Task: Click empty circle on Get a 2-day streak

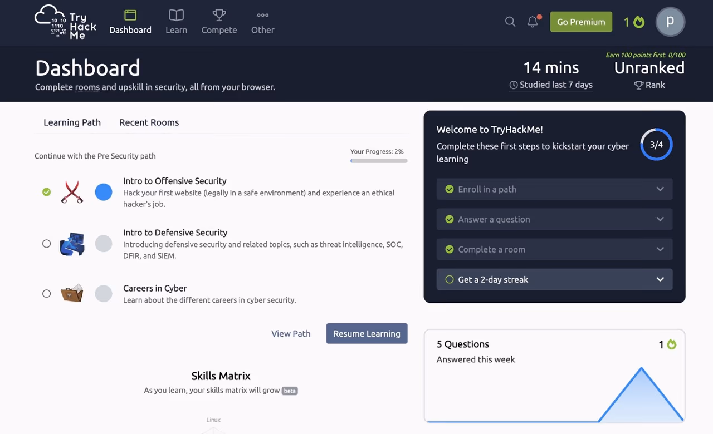Action: 450,279
